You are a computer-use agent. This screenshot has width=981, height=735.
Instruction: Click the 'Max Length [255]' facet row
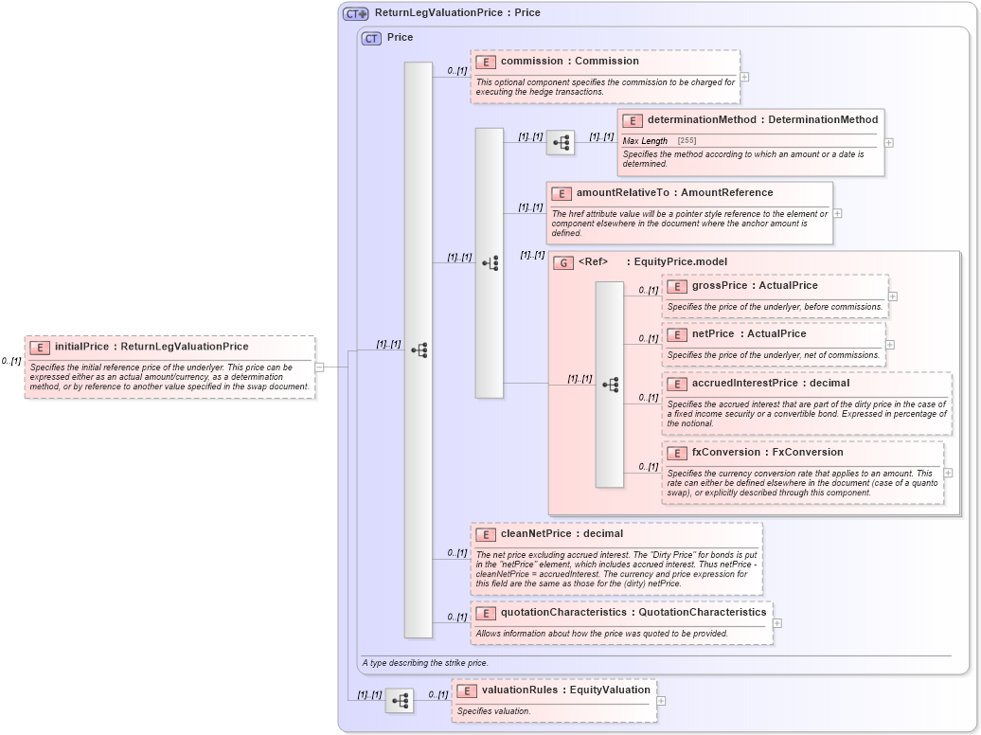[x=750, y=141]
